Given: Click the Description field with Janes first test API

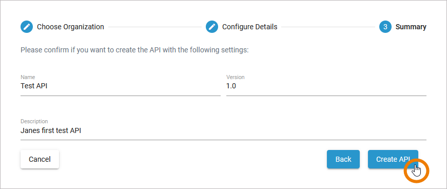Looking at the screenshot, I should click(224, 129).
